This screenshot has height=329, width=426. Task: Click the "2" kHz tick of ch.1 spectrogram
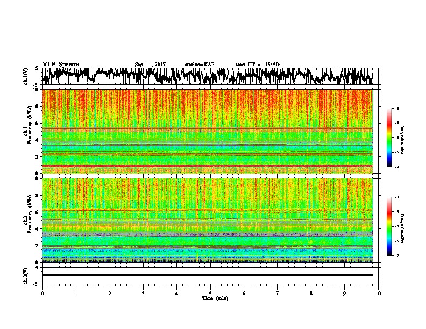[x=37, y=156]
